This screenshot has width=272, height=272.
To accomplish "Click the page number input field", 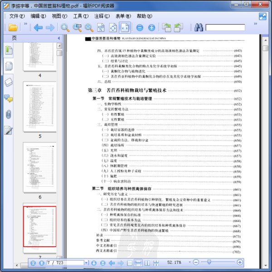I will pyautogui.click(x=65, y=263).
